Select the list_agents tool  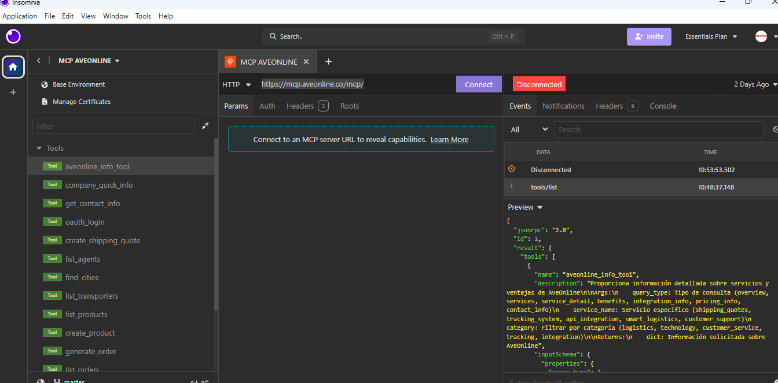pos(121,259)
